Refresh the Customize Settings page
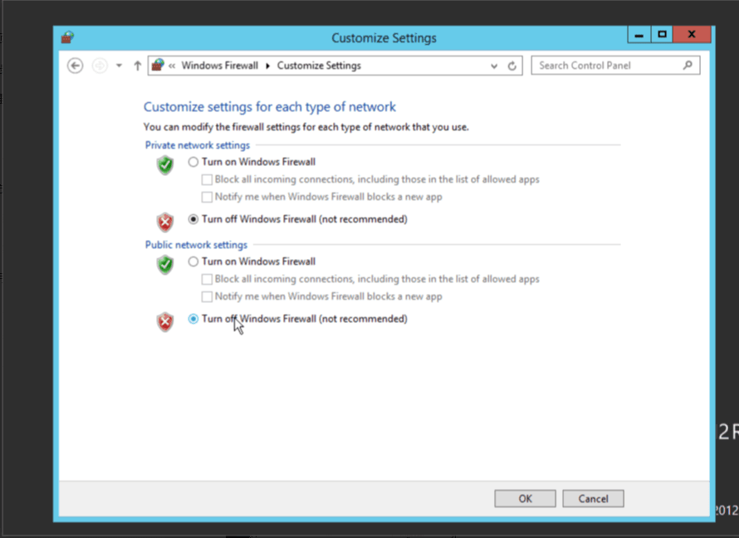Viewport: 739px width, 538px height. pyautogui.click(x=511, y=66)
